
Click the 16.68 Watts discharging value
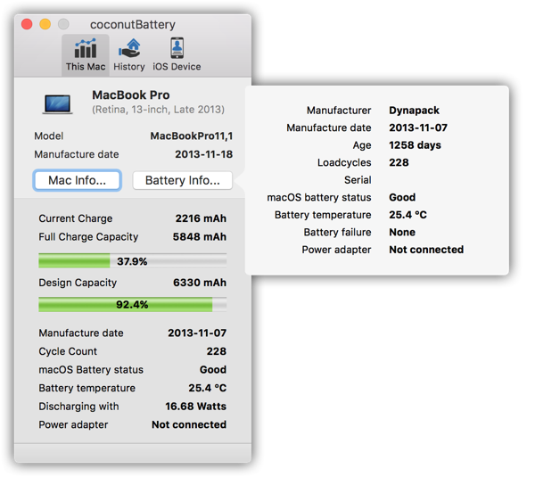pyautogui.click(x=195, y=407)
